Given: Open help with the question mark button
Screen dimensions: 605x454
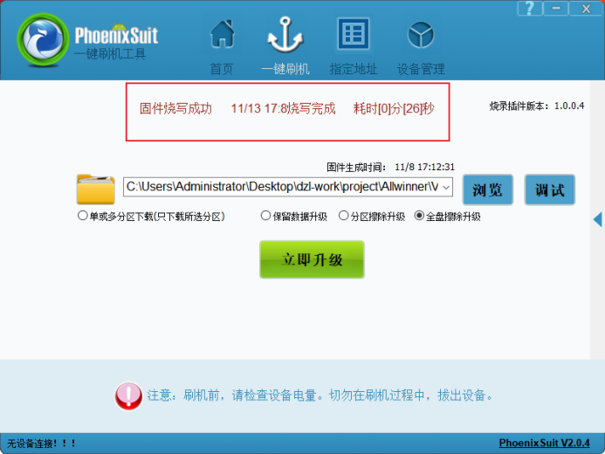Looking at the screenshot, I should coord(529,9).
